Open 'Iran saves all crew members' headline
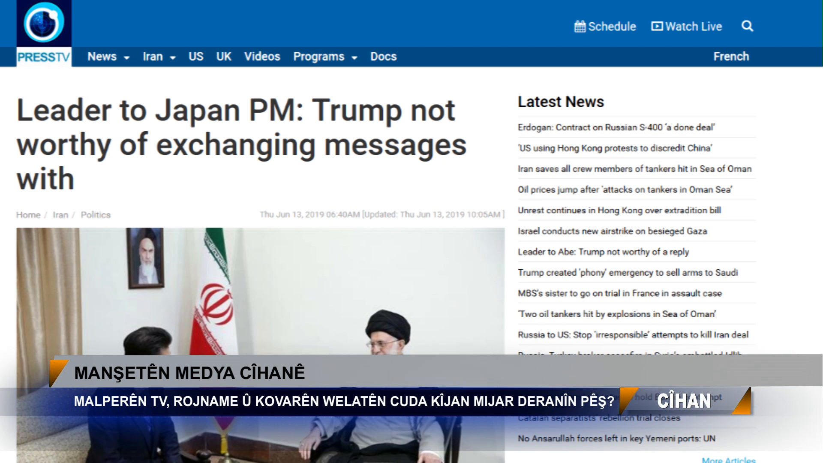 click(634, 169)
